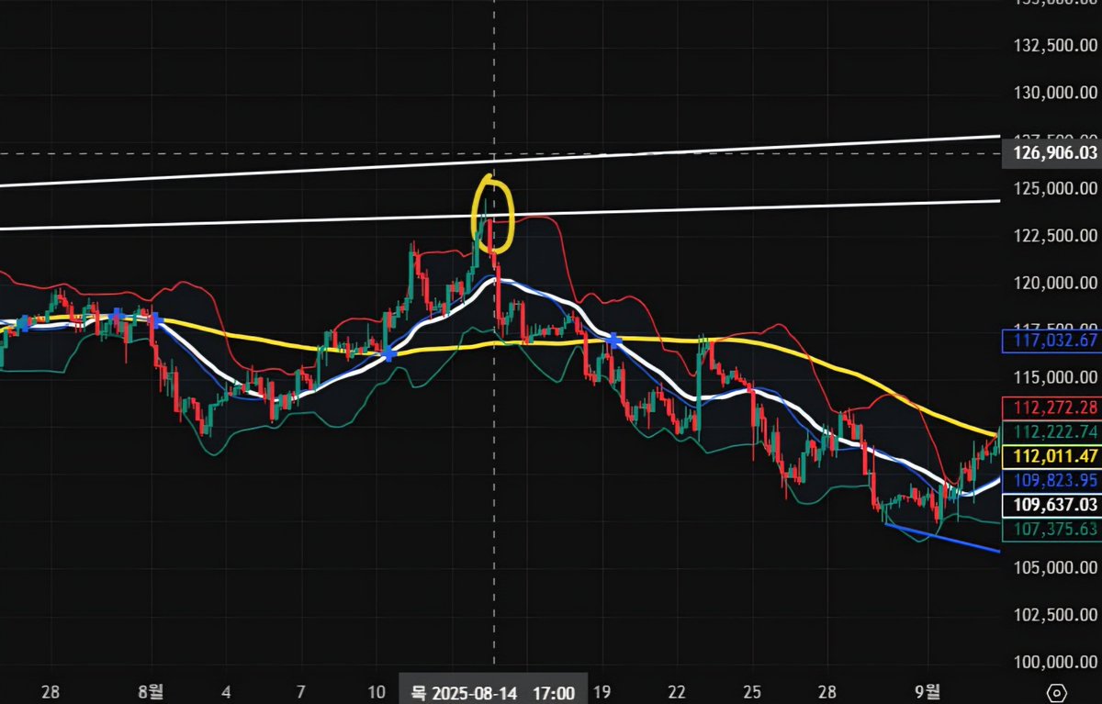Click the 130,000.00 price axis tick
This screenshot has height=704, width=1102.
click(x=1056, y=93)
